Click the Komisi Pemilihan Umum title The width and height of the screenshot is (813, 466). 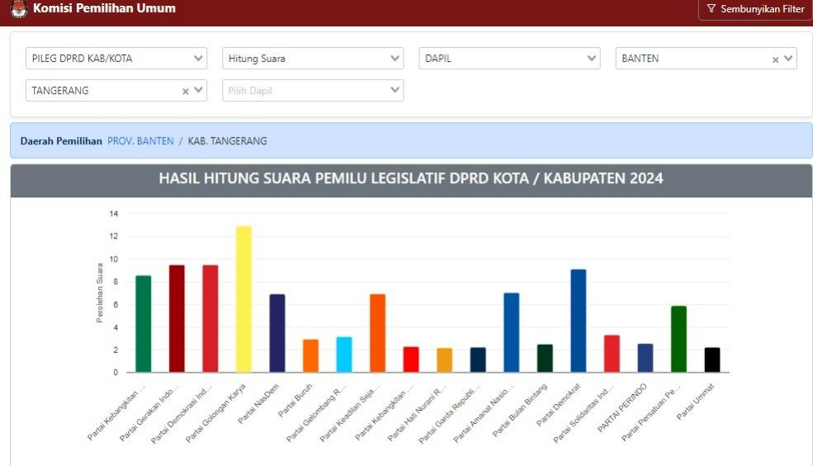tap(104, 8)
